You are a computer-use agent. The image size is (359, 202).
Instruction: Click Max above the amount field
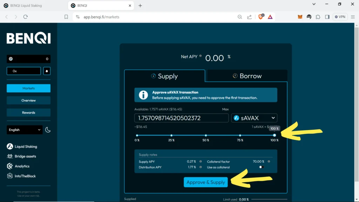[x=225, y=109]
